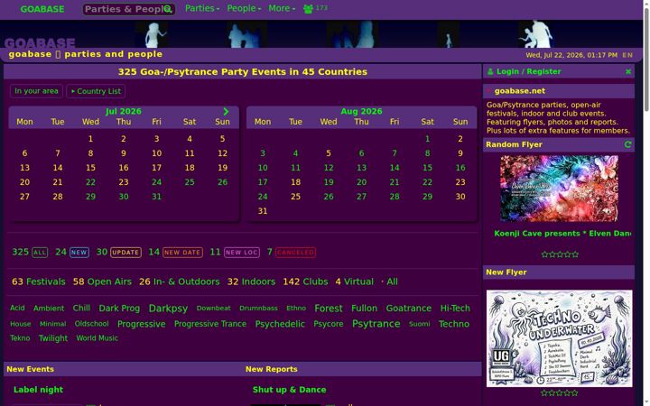Click rating stars under Random Flyer
Viewport: 650px width, 406px height.
(560, 254)
